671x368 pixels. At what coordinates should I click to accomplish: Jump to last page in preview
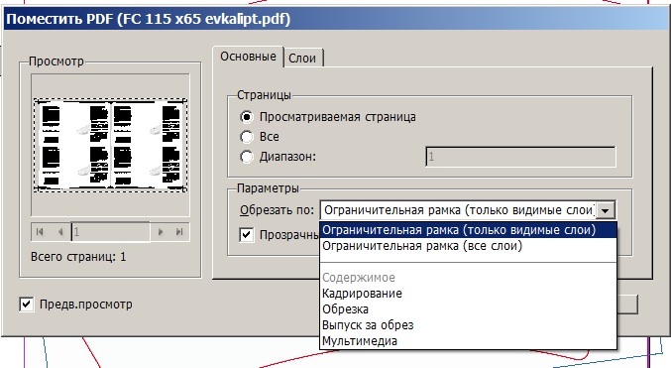click(x=179, y=232)
